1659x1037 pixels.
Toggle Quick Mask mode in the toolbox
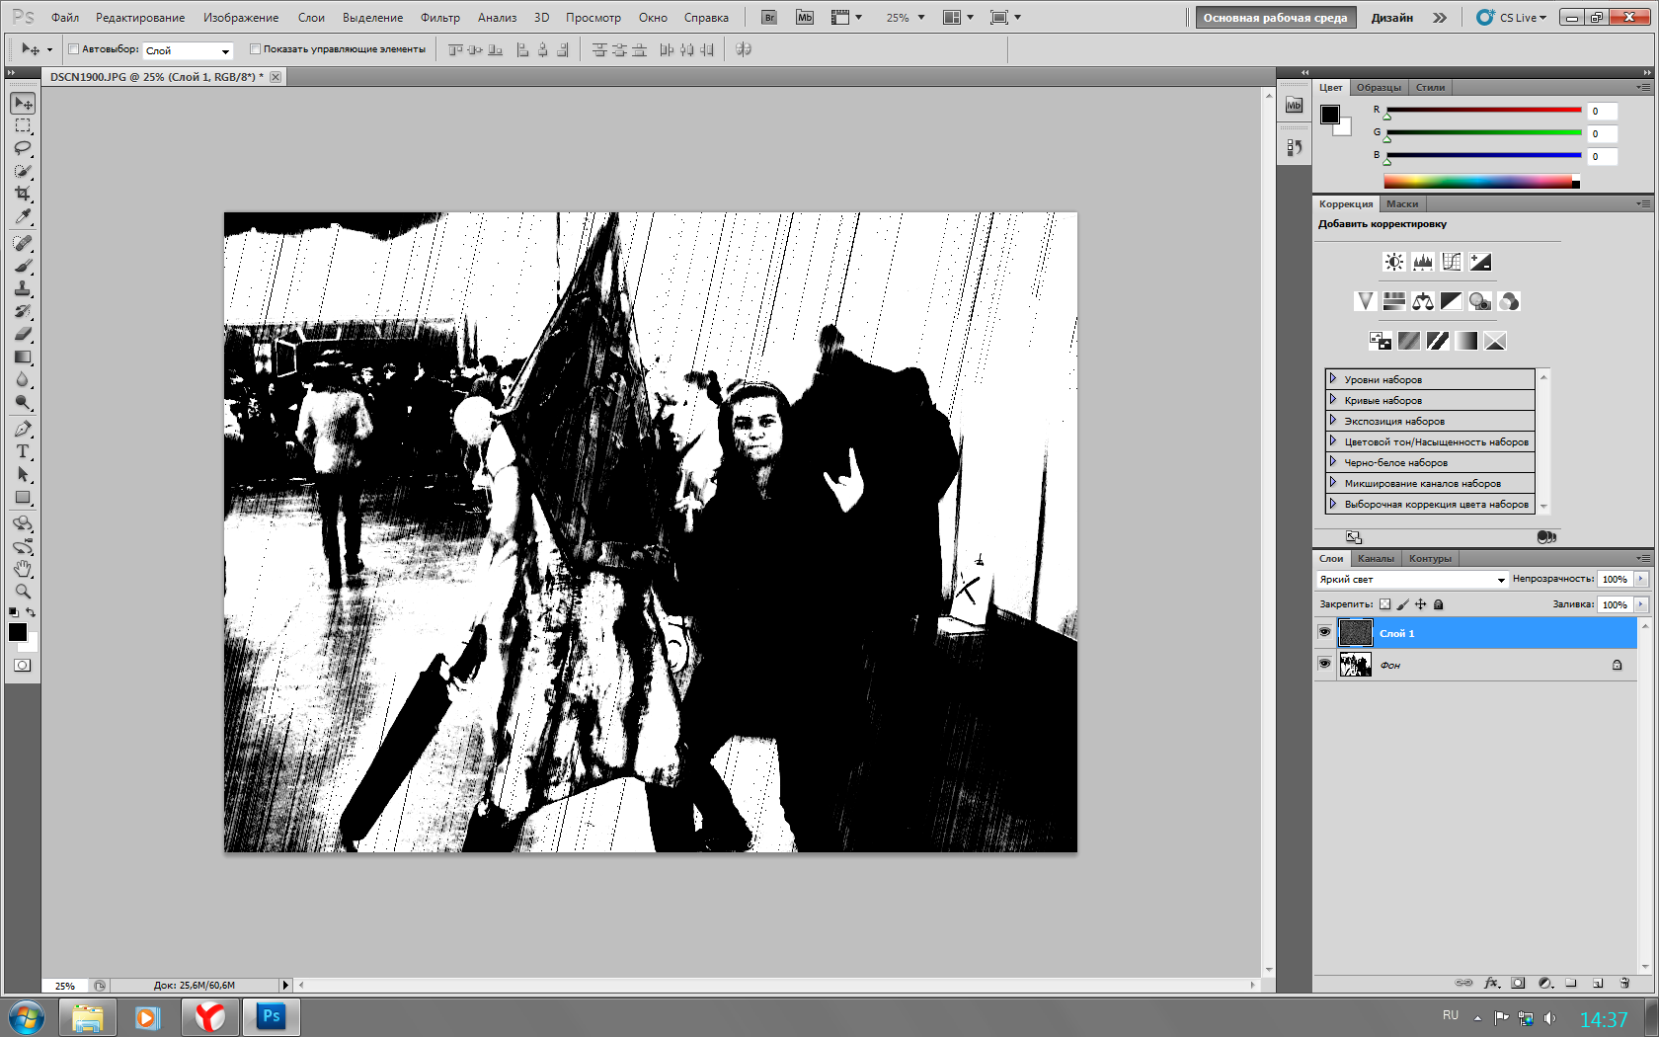(22, 666)
